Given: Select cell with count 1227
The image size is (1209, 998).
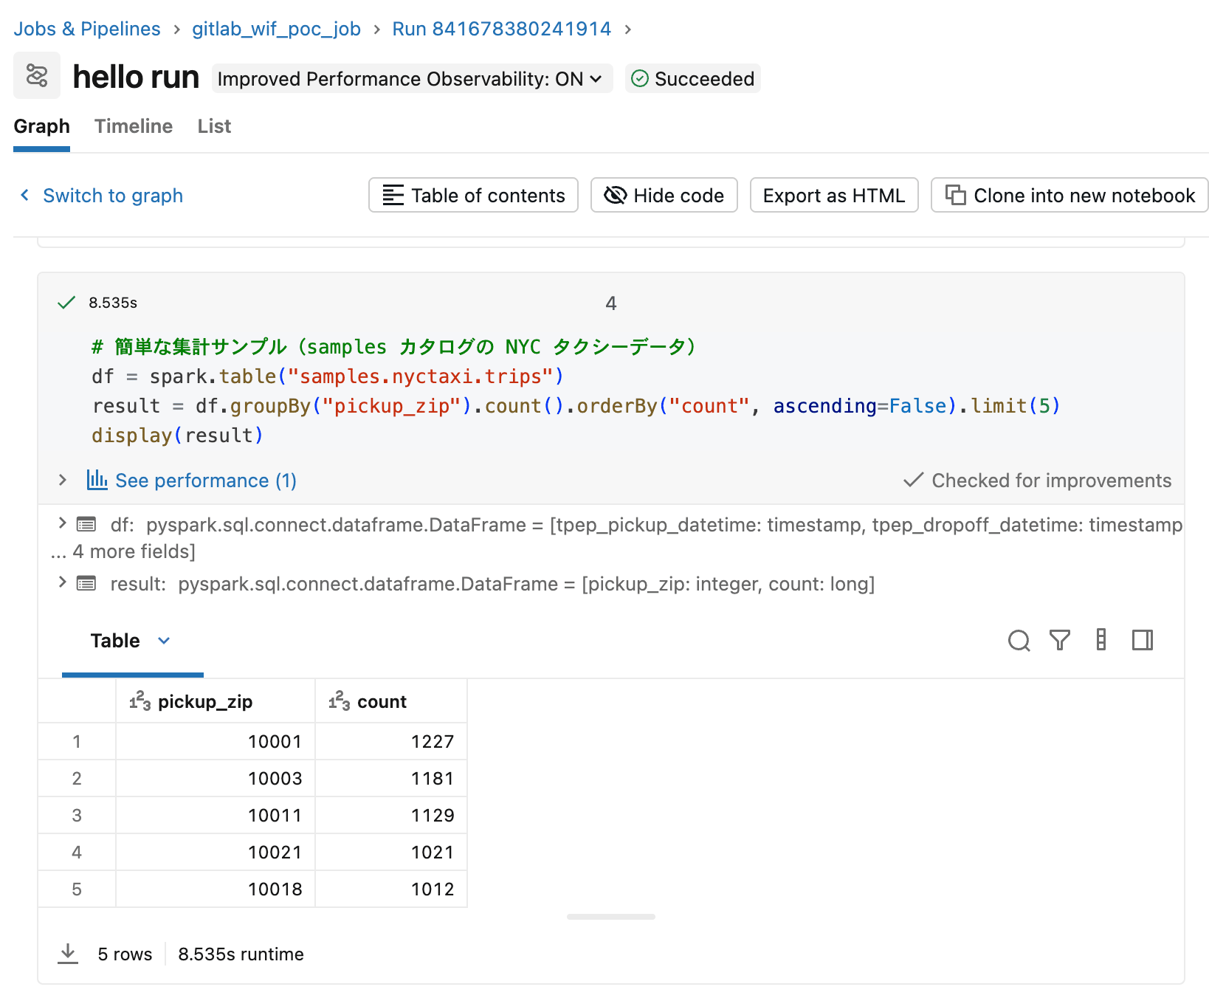Looking at the screenshot, I should [x=391, y=741].
